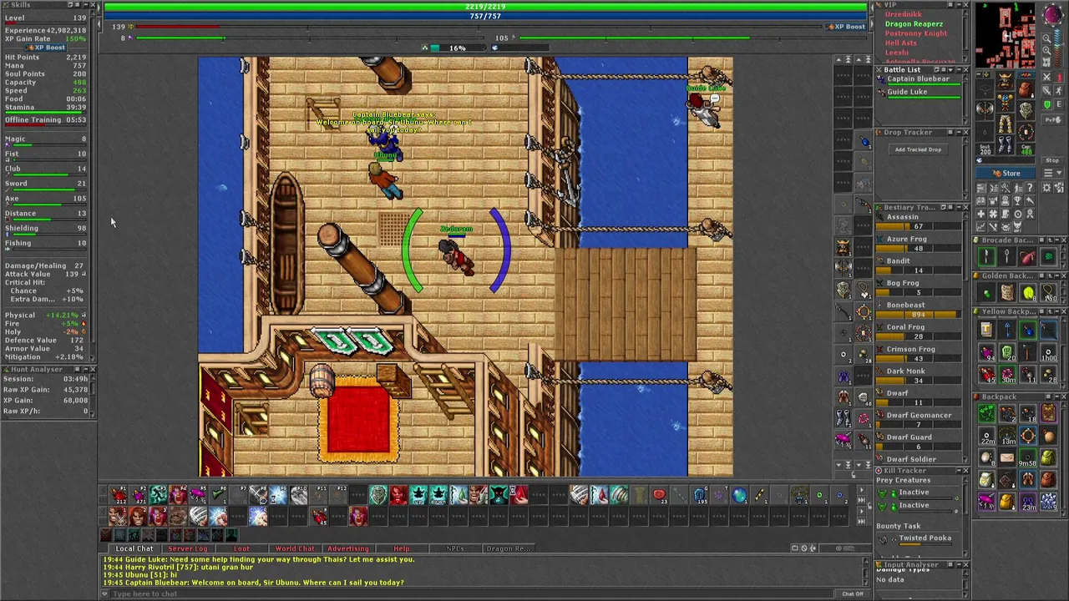Center the minimap with the icon below zoom
The image size is (1069, 601).
[1046, 62]
